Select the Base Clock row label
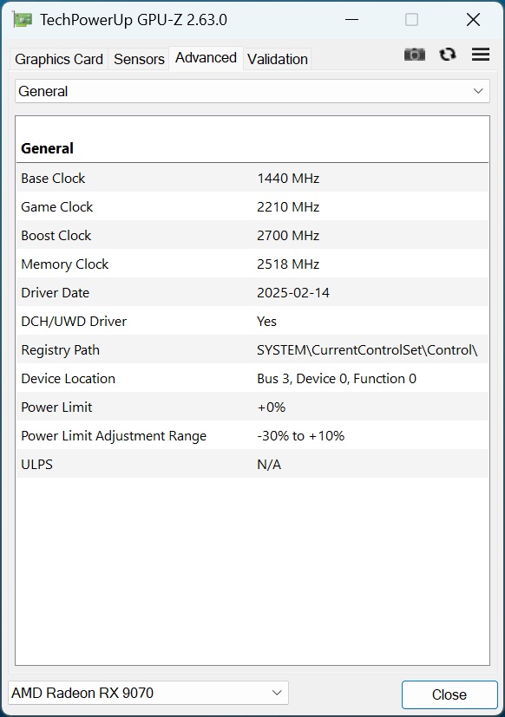Viewport: 505px width, 717px height. [x=53, y=179]
